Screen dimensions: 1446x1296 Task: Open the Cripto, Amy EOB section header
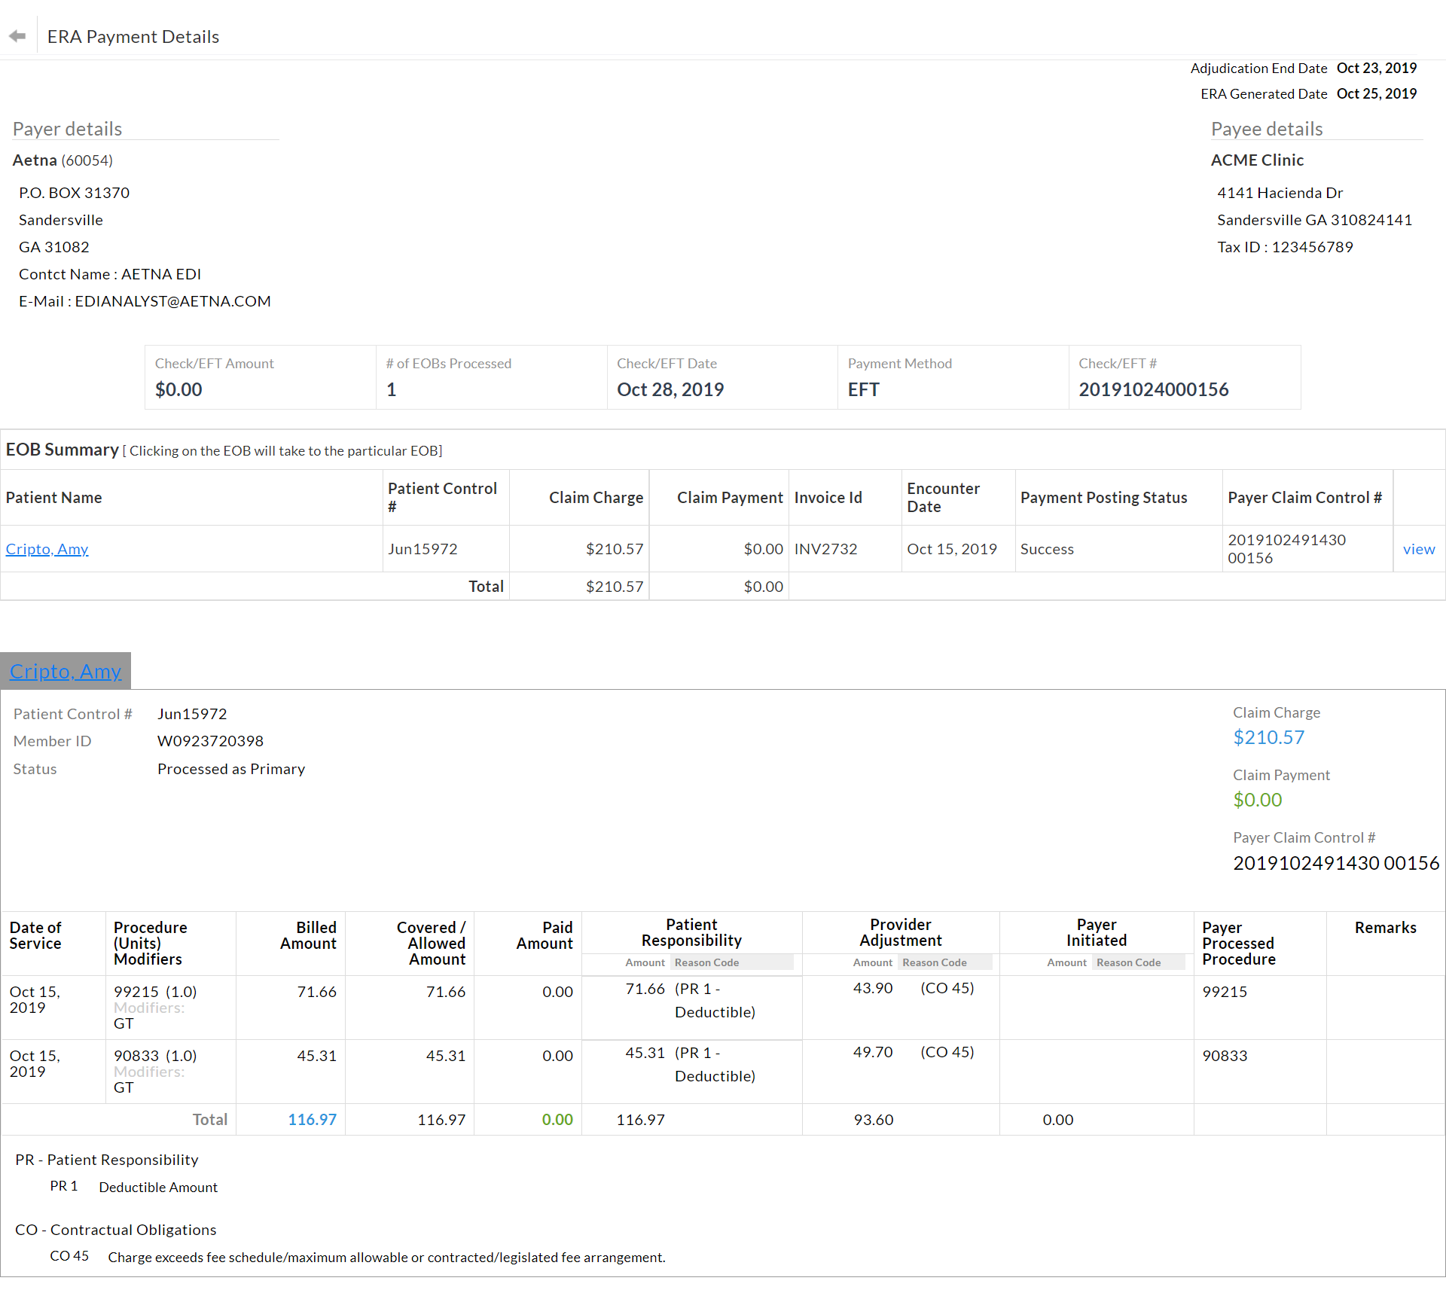point(66,671)
